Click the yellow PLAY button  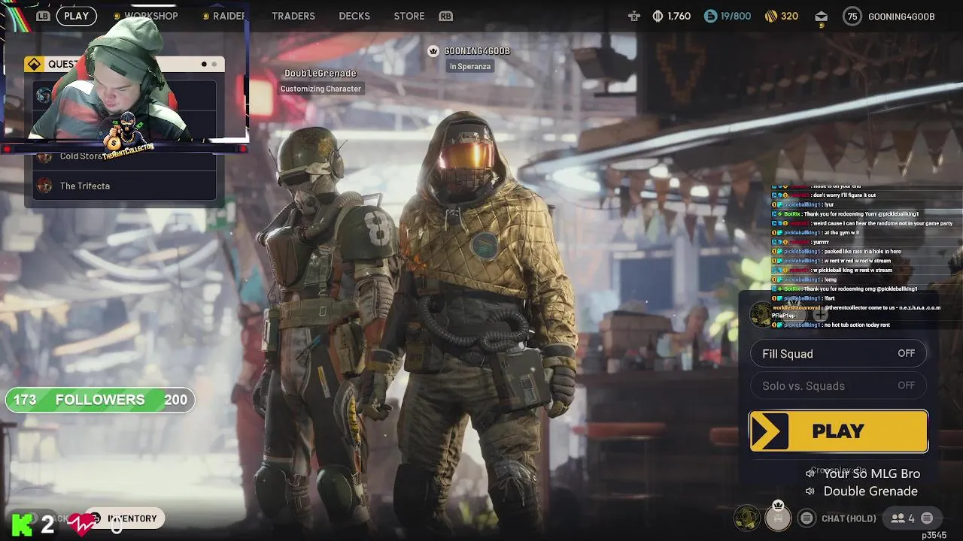(839, 431)
